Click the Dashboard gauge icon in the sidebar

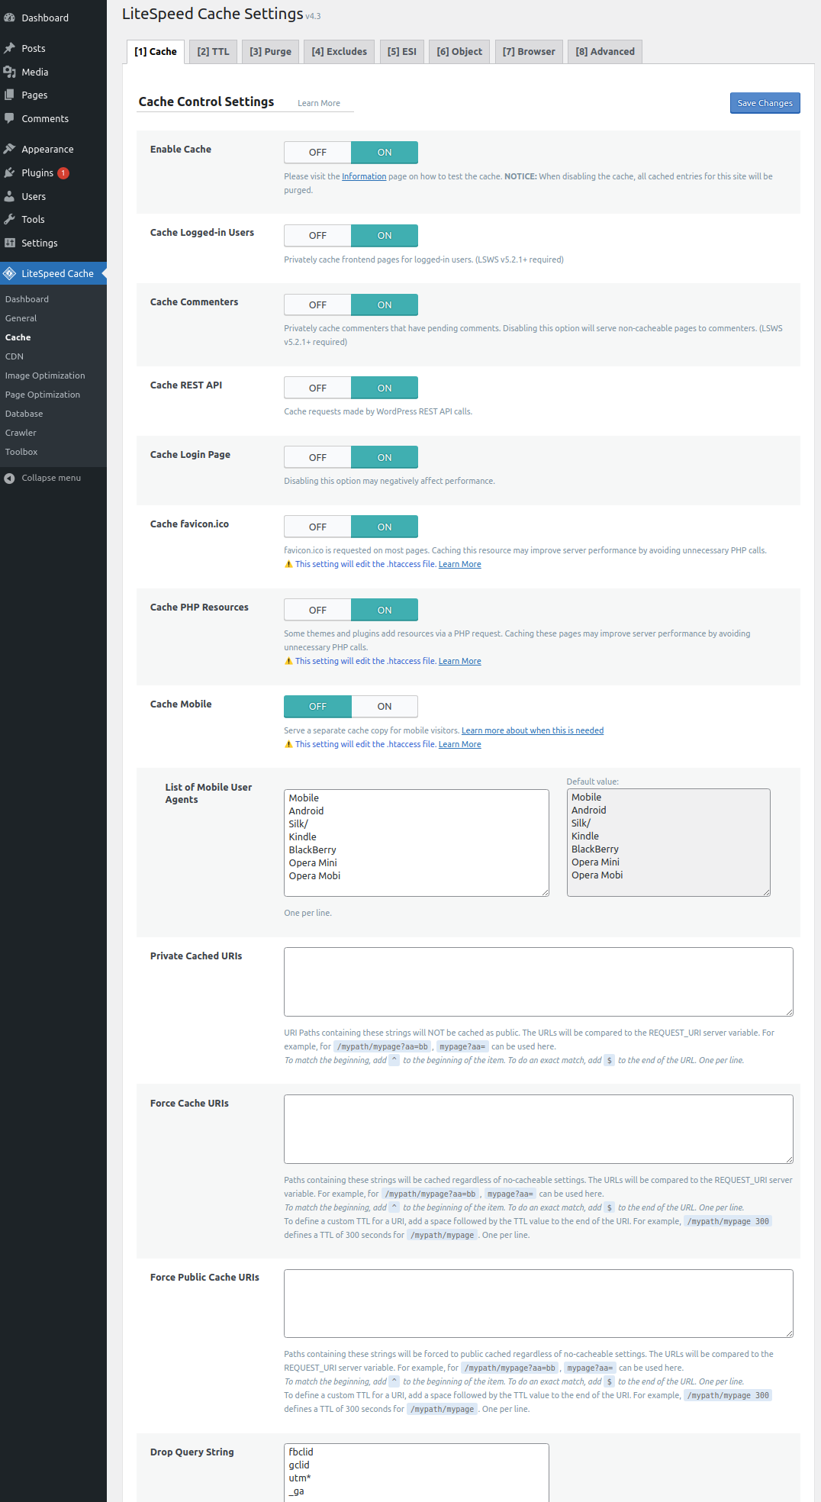click(x=10, y=18)
